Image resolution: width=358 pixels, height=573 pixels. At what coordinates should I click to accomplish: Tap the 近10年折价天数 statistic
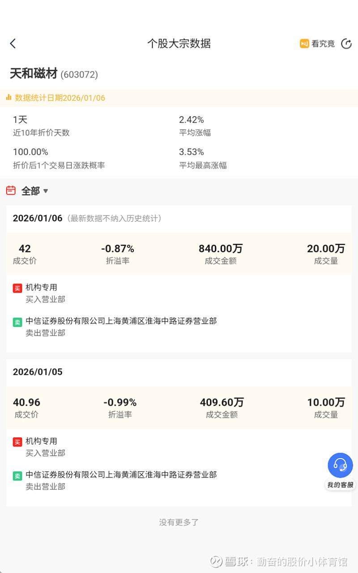41,126
